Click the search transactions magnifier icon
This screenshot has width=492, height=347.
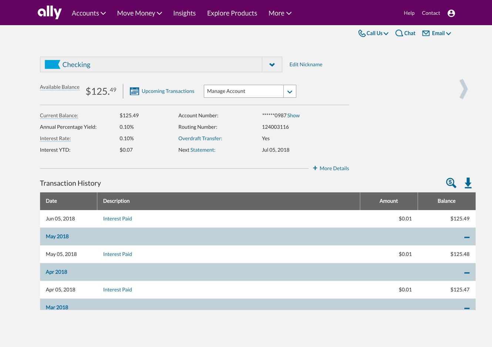[451, 183]
